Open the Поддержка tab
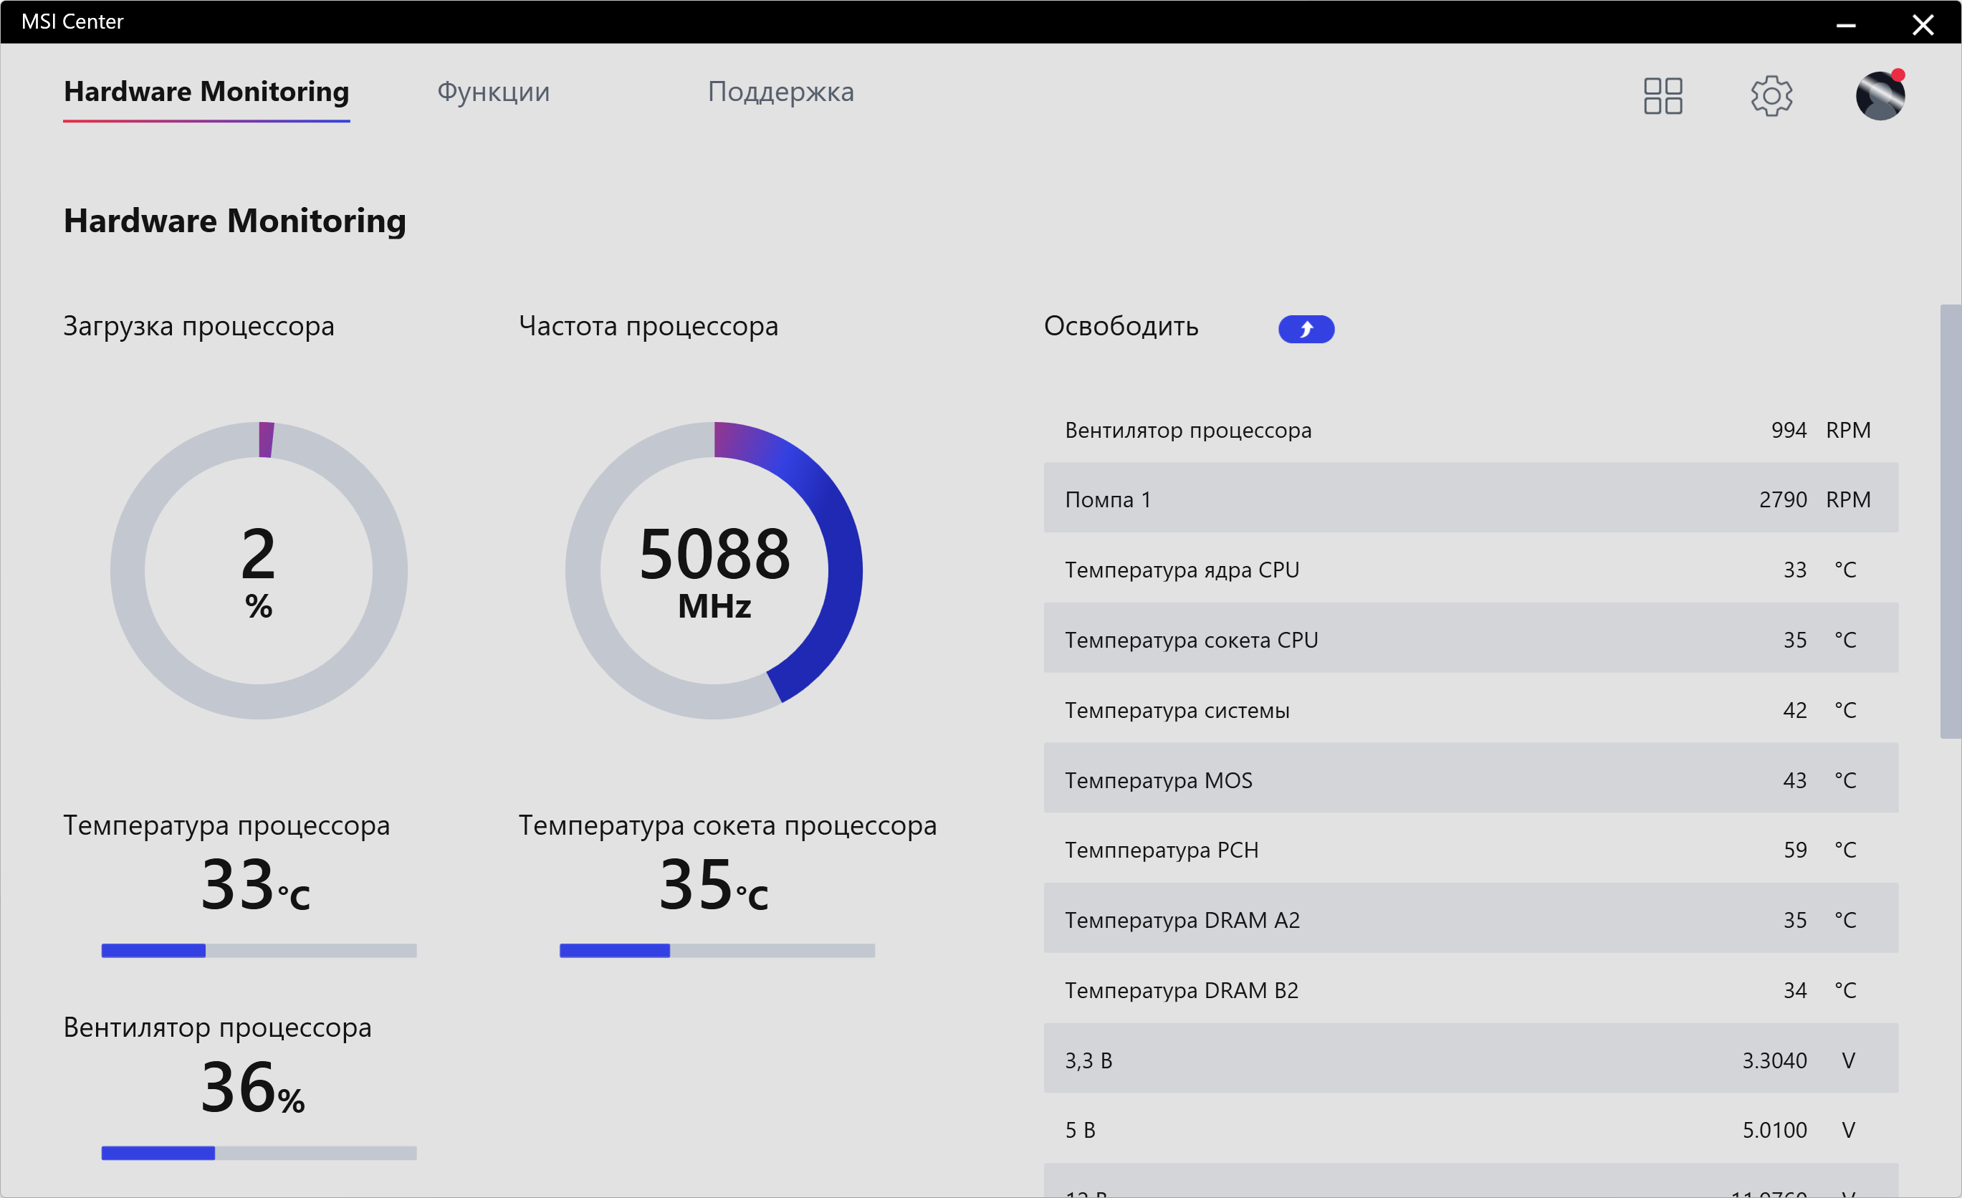The image size is (1962, 1198). (x=780, y=92)
